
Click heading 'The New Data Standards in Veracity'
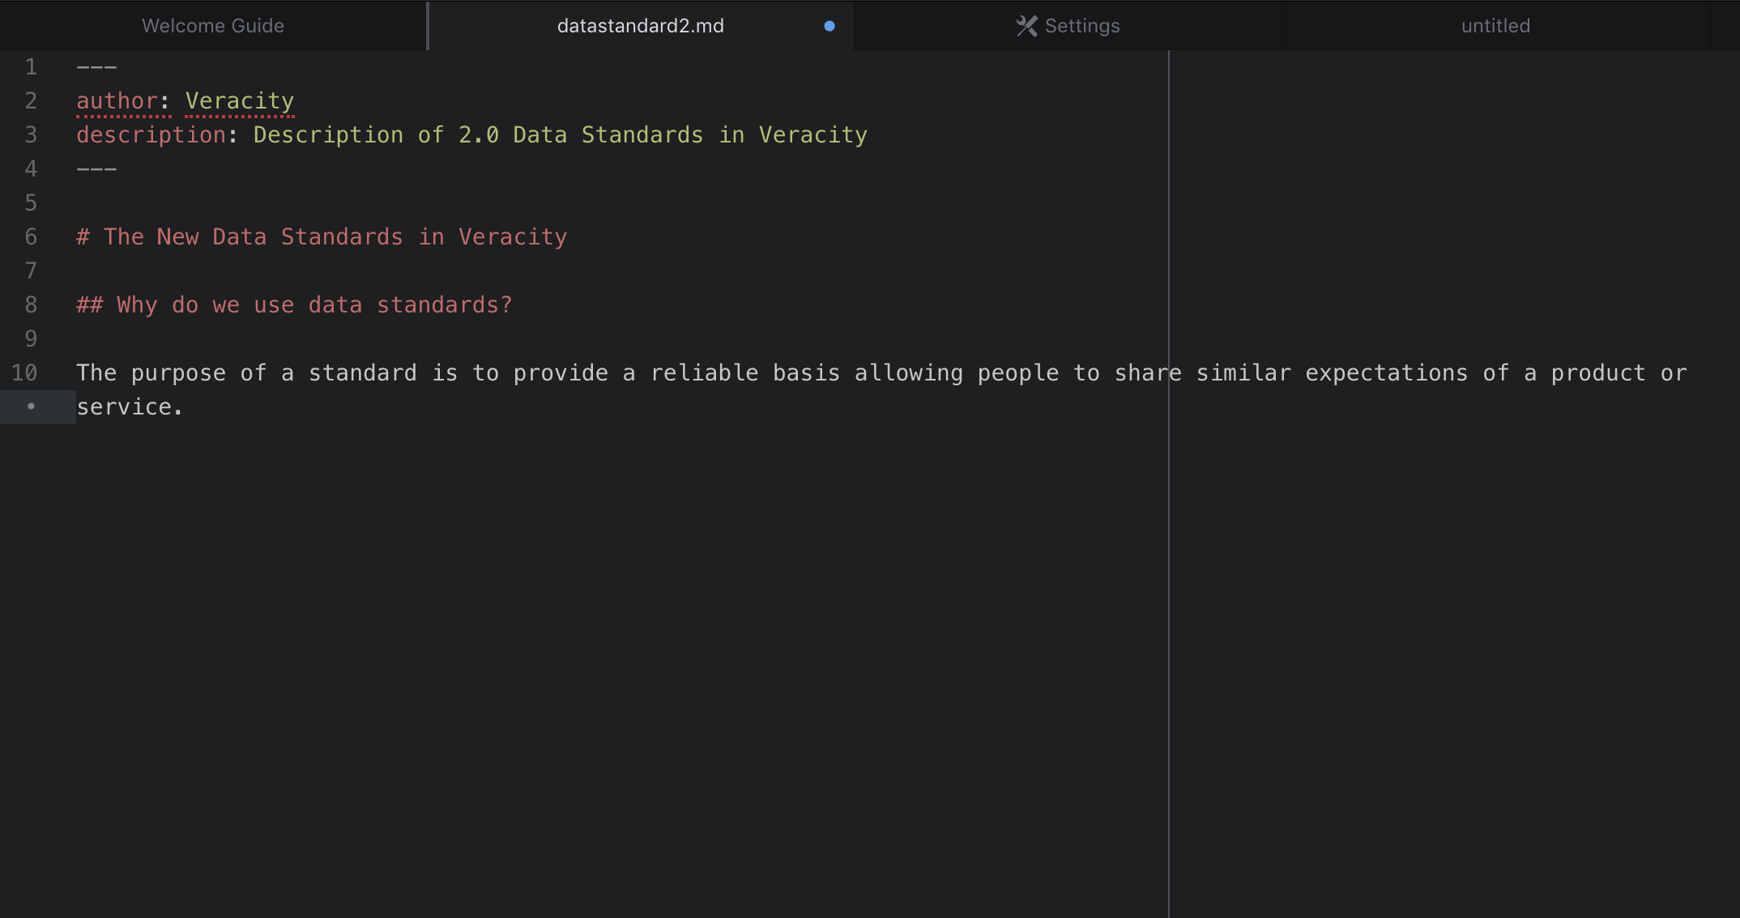pyautogui.click(x=335, y=236)
